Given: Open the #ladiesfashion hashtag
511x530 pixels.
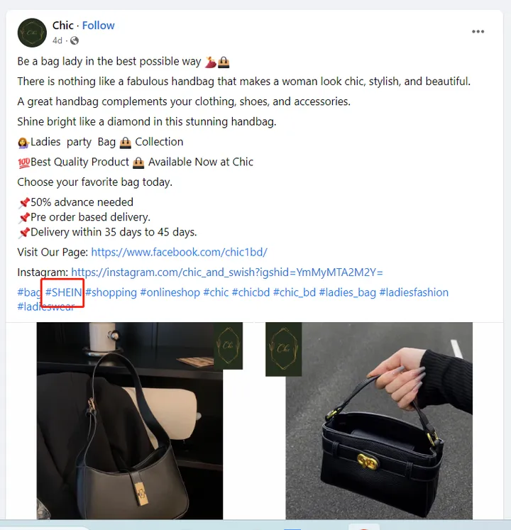Looking at the screenshot, I should 414,292.
